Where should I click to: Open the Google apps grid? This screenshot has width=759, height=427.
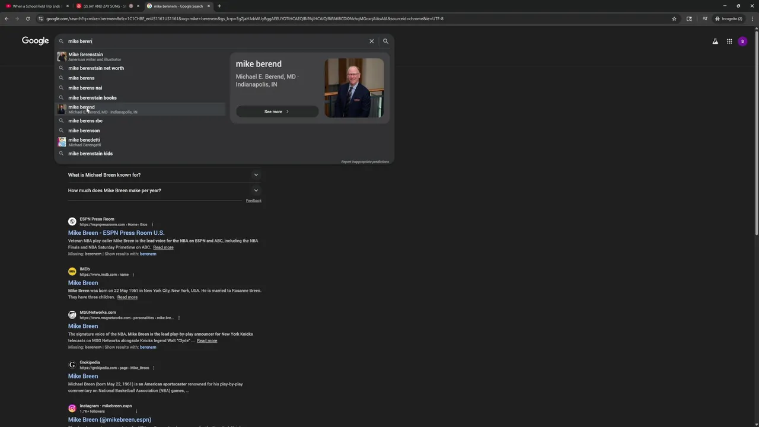pyautogui.click(x=729, y=42)
